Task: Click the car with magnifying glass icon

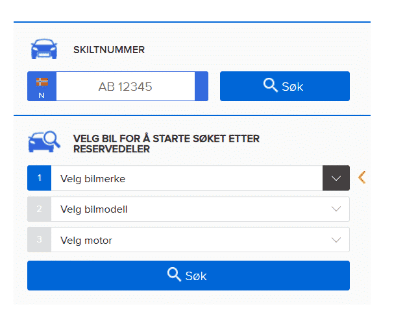Action: coord(44,142)
